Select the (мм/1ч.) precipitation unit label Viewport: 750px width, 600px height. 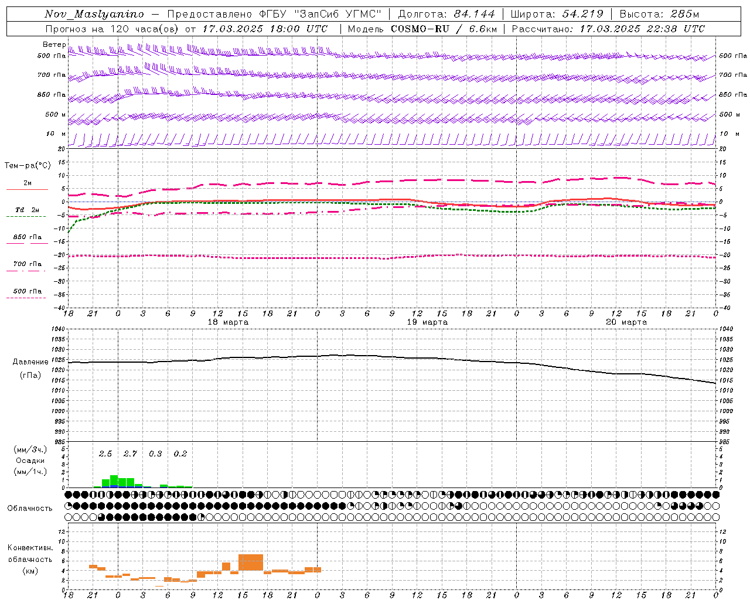[30, 472]
